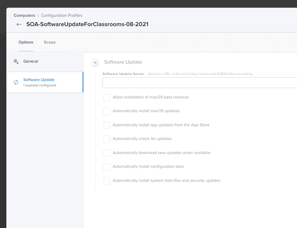The image size is (297, 228).
Task: Click the 1 payload configured label
Action: click(40, 85)
